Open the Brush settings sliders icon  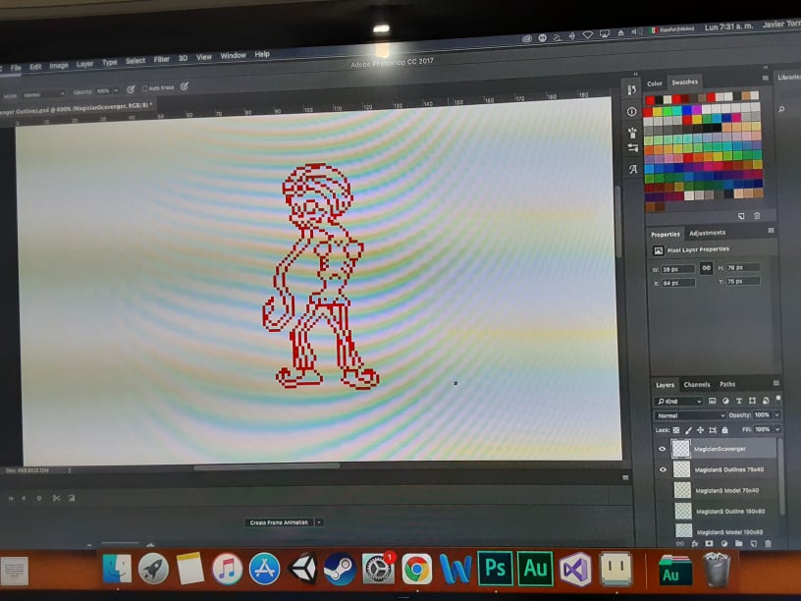[x=633, y=148]
